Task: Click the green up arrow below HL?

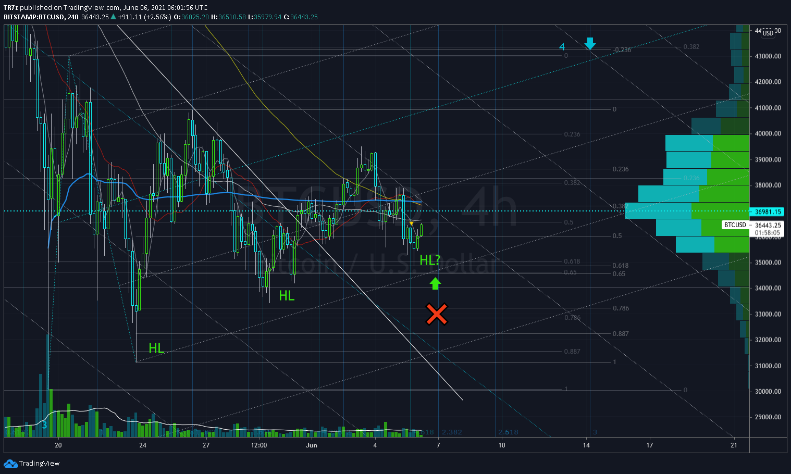Action: tap(435, 283)
